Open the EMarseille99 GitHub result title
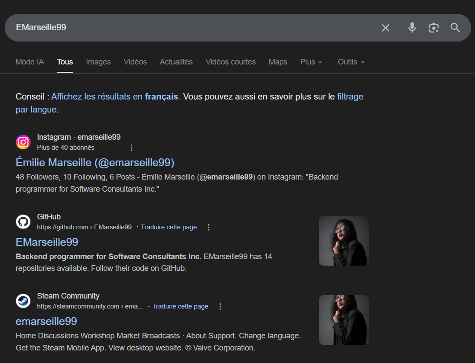The height and width of the screenshot is (363, 475). [x=47, y=242]
